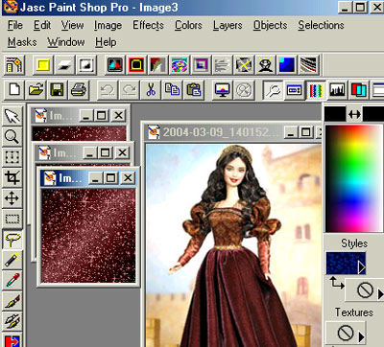The width and height of the screenshot is (384, 347).
Task: Select the Zoom magnifier tool
Action: tap(12, 136)
